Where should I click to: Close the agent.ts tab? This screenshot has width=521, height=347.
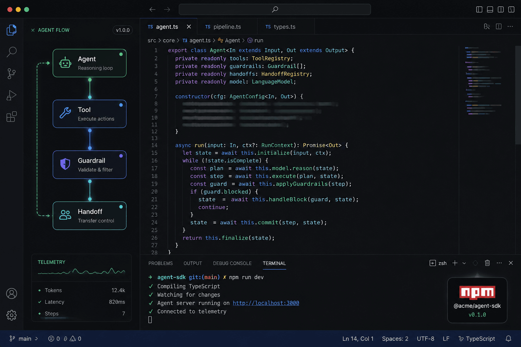pos(189,27)
